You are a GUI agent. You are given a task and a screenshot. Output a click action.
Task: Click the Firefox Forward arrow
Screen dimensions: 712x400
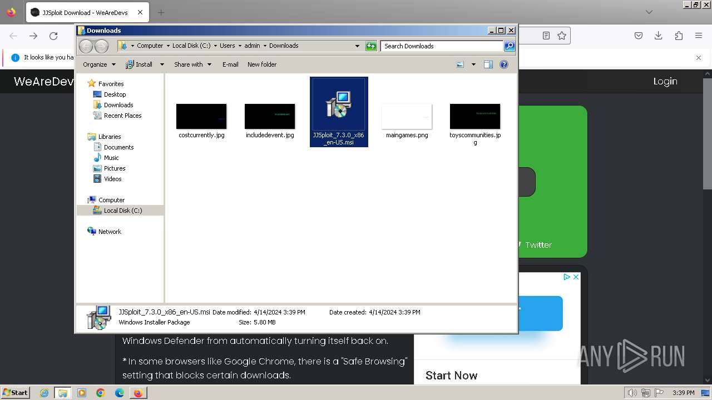pyautogui.click(x=33, y=36)
